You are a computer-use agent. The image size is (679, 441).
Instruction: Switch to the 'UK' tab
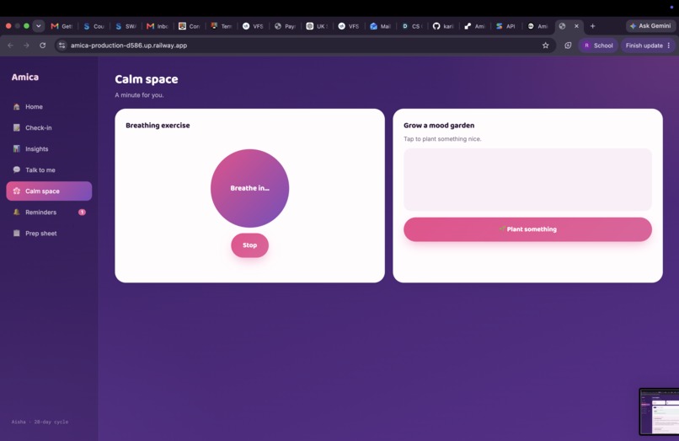(x=317, y=26)
